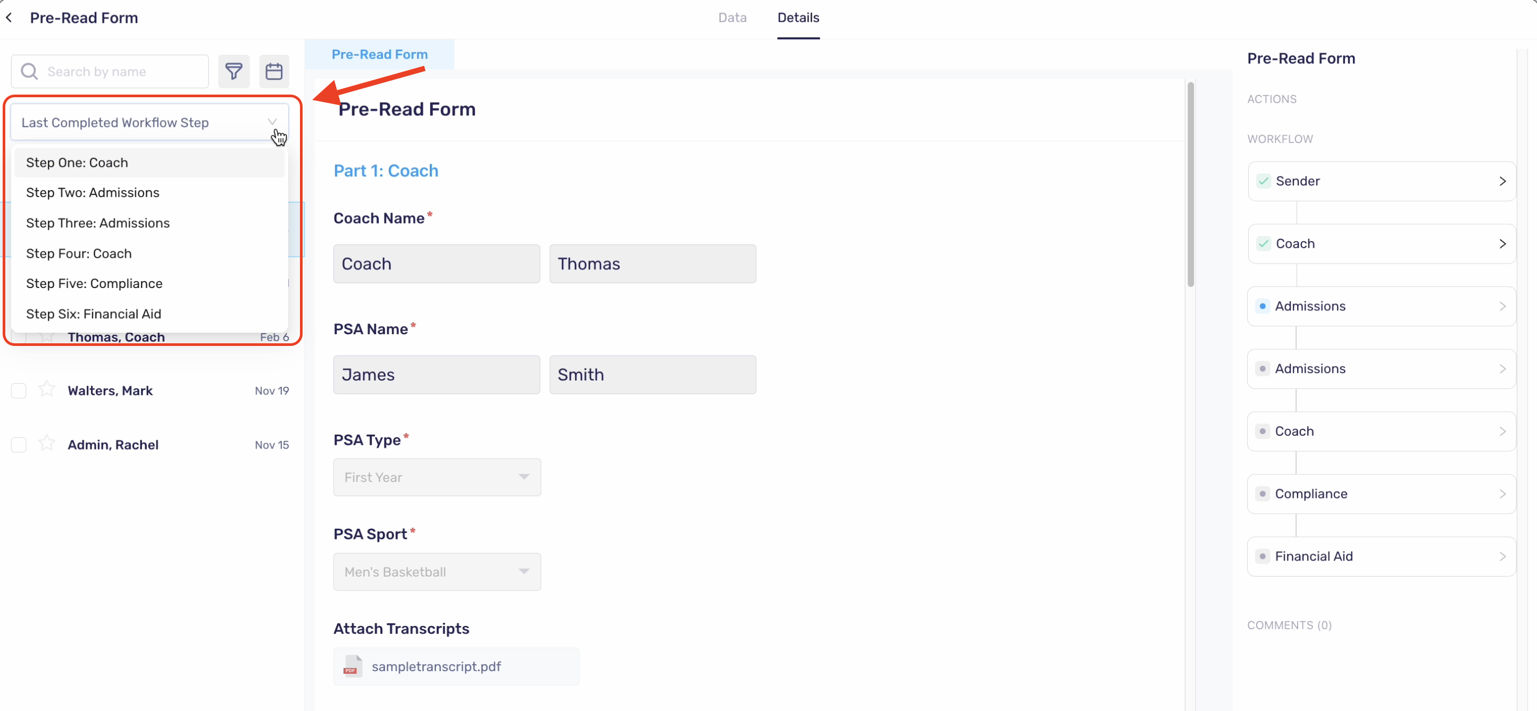The height and width of the screenshot is (711, 1537).
Task: Click the Nov 15 date on Admin row
Action: (x=271, y=445)
